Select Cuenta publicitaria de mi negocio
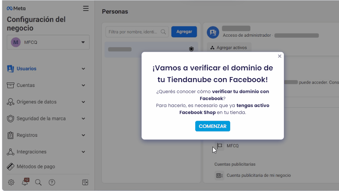This screenshot has width=339, height=191. pos(258,175)
